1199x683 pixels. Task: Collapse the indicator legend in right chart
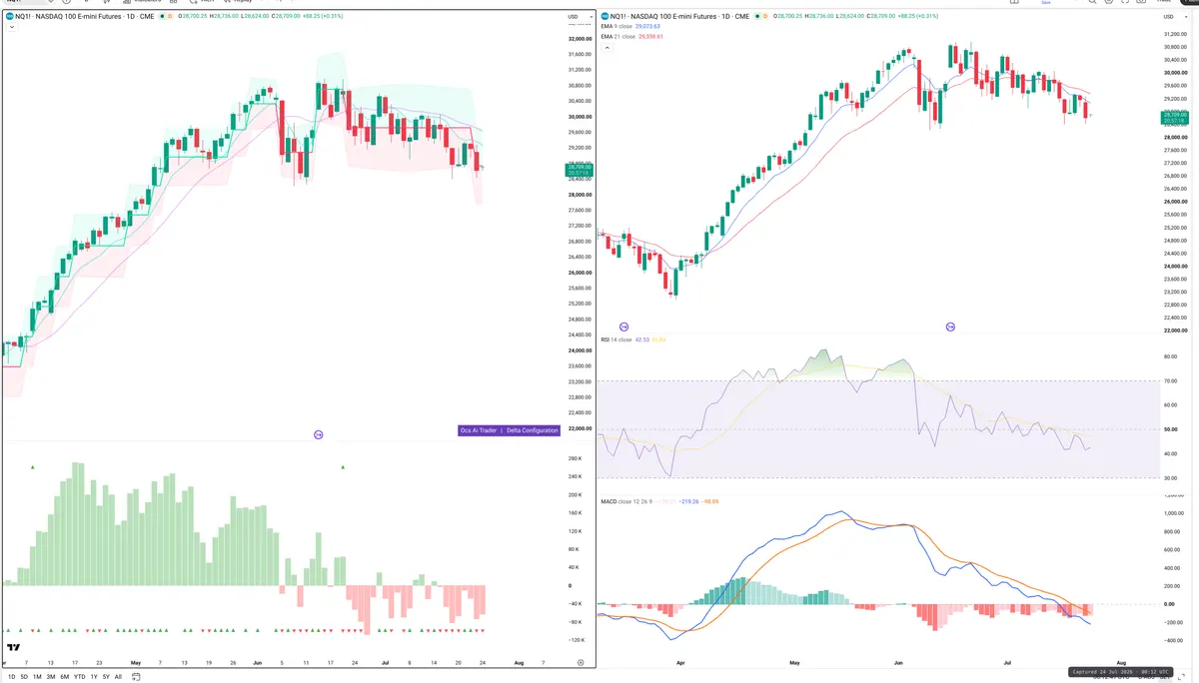[x=606, y=47]
